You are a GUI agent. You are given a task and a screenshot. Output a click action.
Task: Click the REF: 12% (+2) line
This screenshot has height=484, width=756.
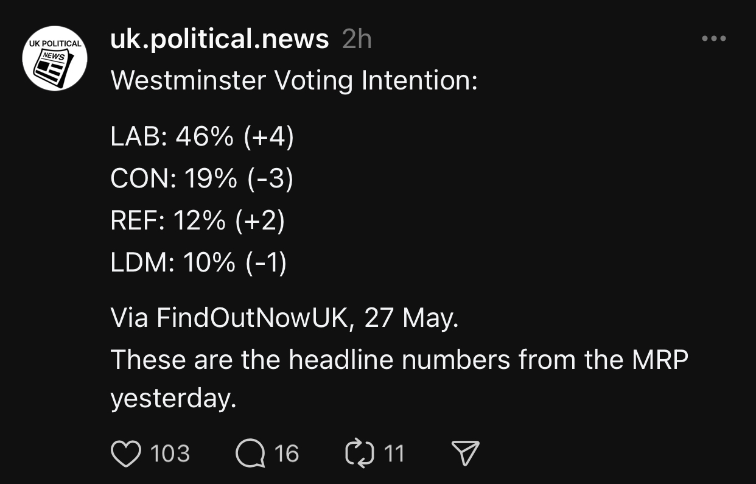point(197,220)
